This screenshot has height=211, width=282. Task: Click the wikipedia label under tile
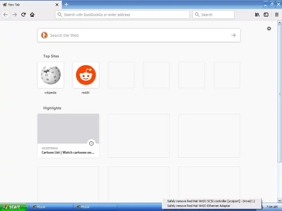coord(50,93)
